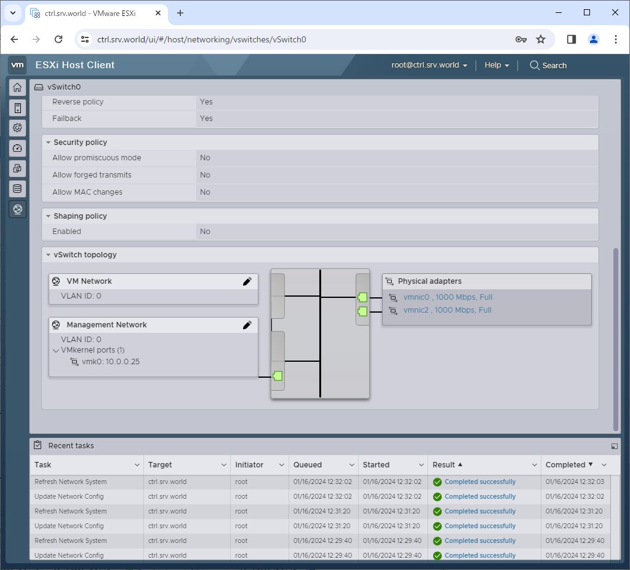The height and width of the screenshot is (570, 630).
Task: Click the Search link in header
Action: (554, 65)
